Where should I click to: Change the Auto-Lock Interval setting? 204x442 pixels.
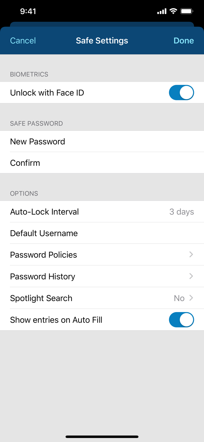[x=102, y=212]
